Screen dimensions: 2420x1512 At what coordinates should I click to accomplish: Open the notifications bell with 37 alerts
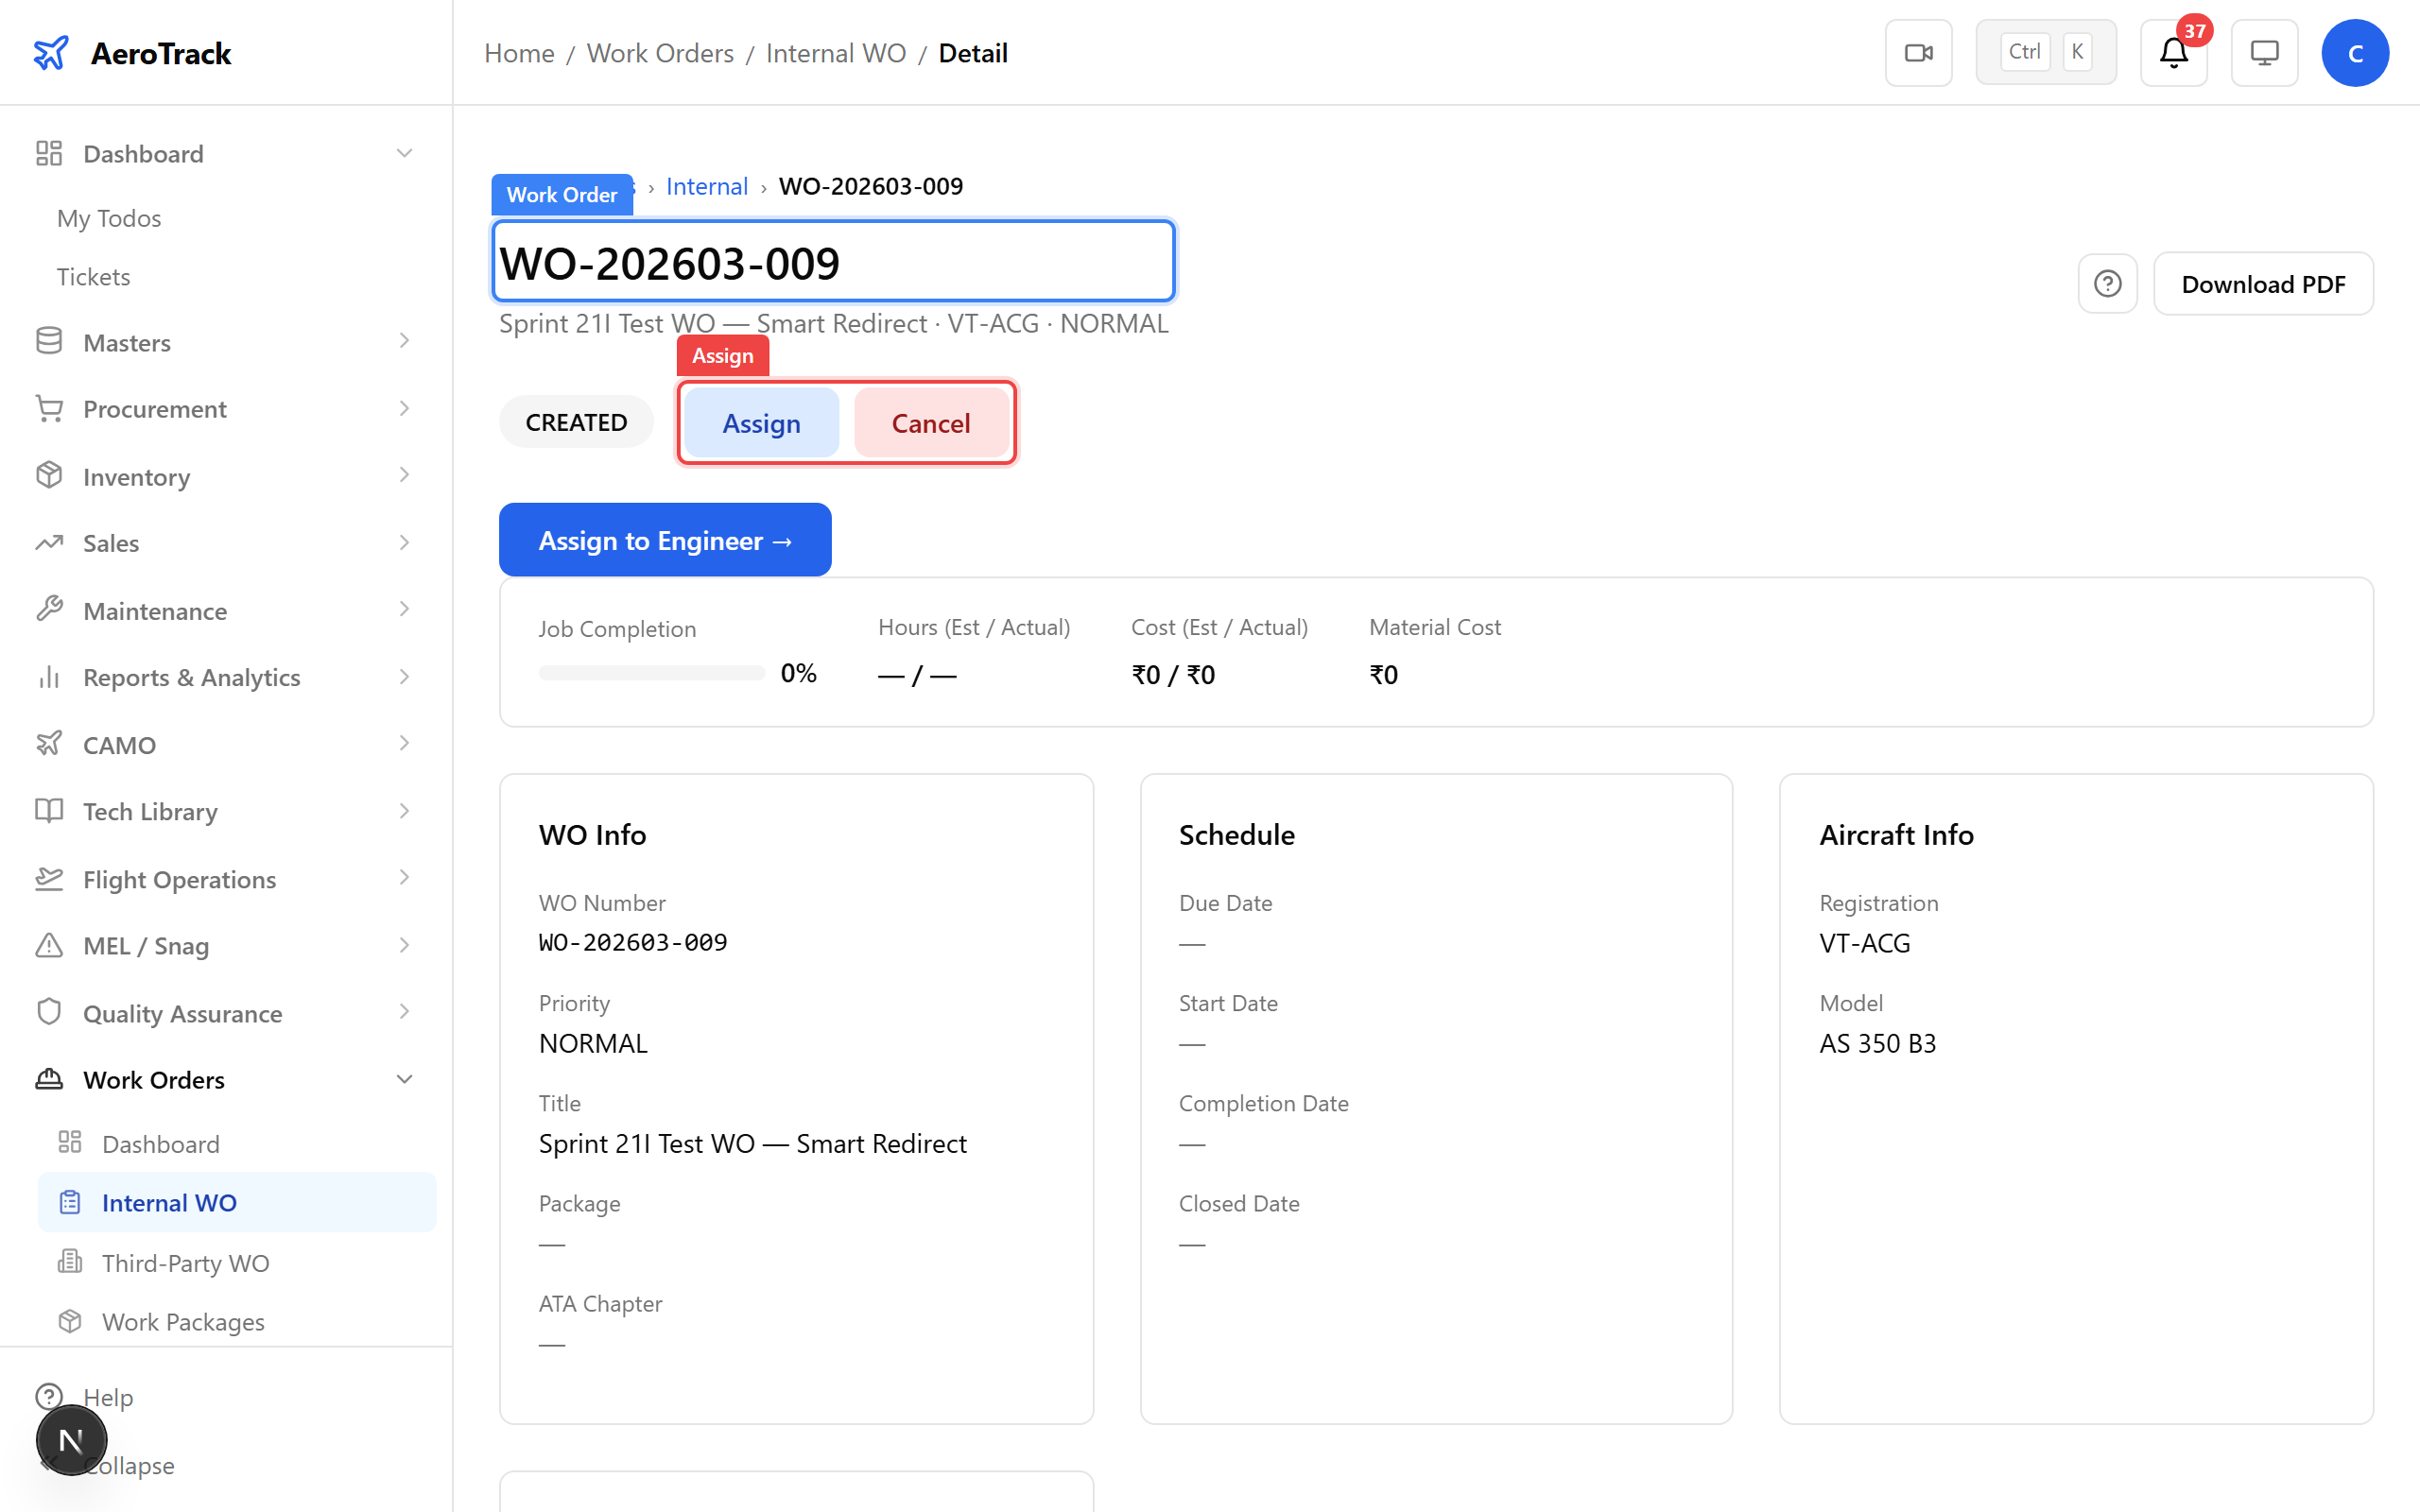point(2174,52)
